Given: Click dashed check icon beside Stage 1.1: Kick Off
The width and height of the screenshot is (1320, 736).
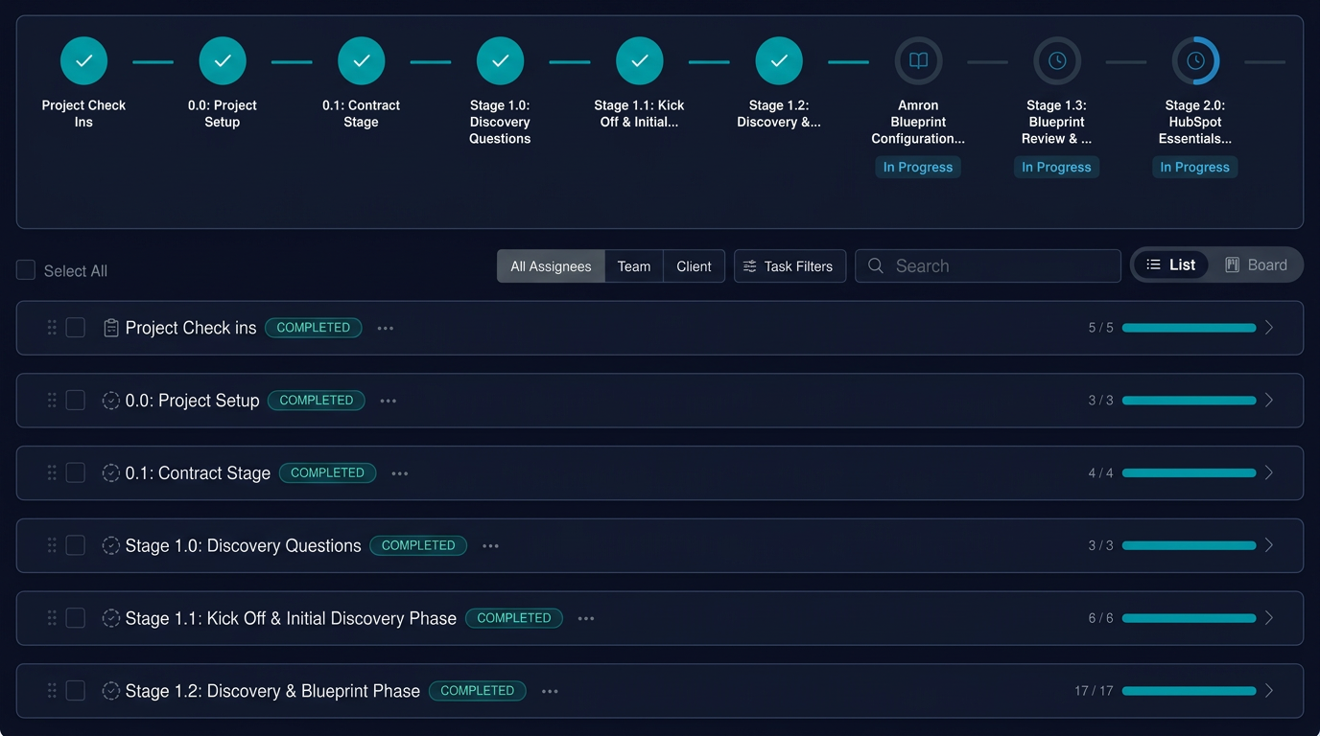Looking at the screenshot, I should (111, 618).
